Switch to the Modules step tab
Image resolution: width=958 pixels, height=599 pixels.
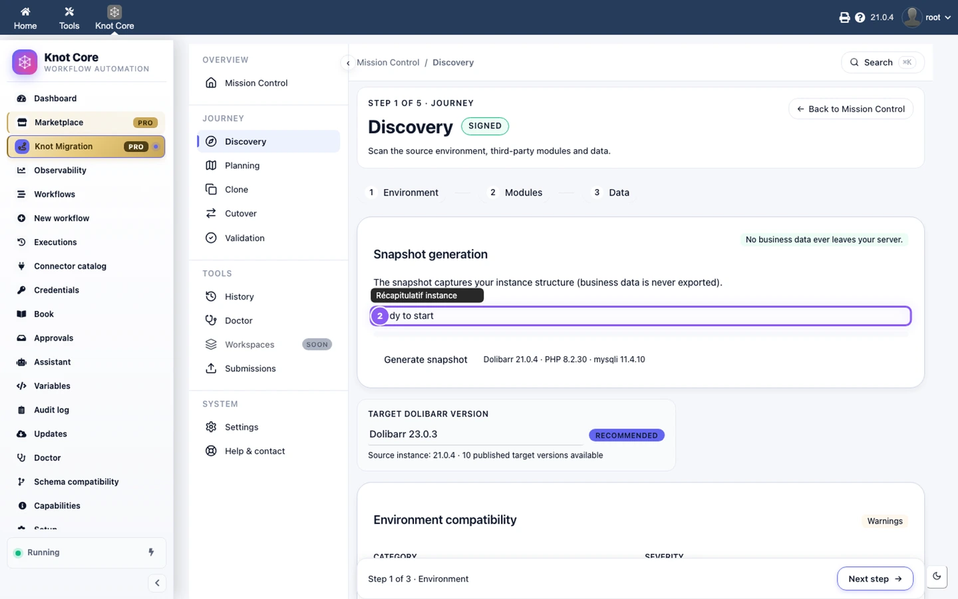tap(516, 192)
